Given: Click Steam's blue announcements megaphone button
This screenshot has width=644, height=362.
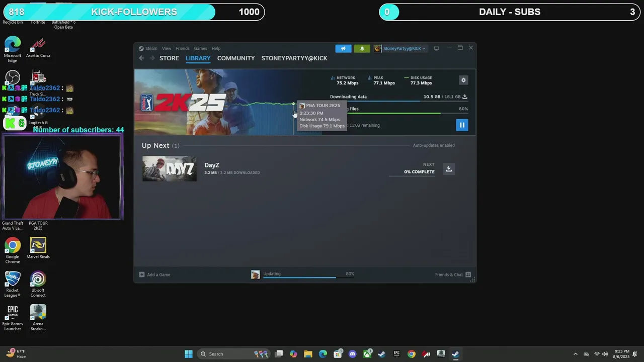Looking at the screenshot, I should pos(343,48).
